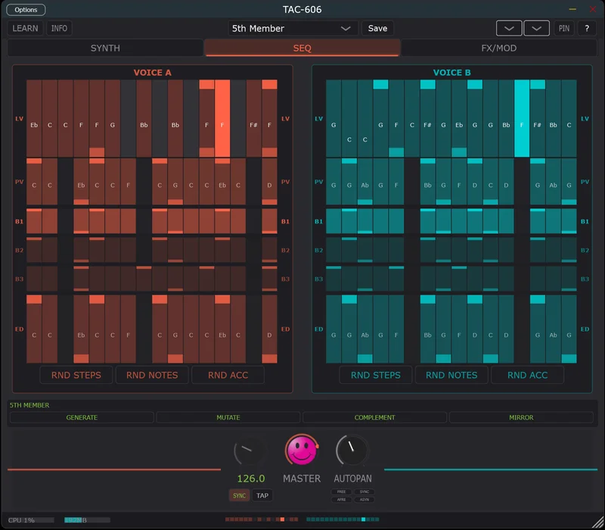Image resolution: width=605 pixels, height=530 pixels.
Task: Click RND NOTES under Voice B
Action: click(451, 374)
